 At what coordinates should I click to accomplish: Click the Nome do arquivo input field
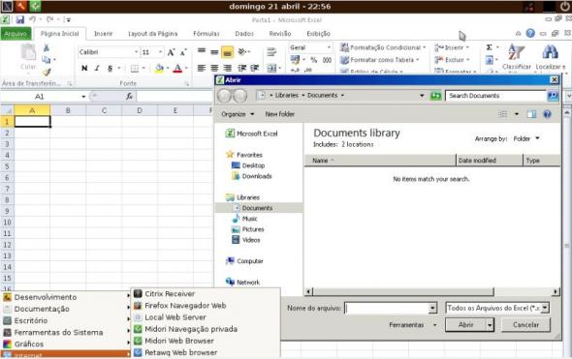387,309
